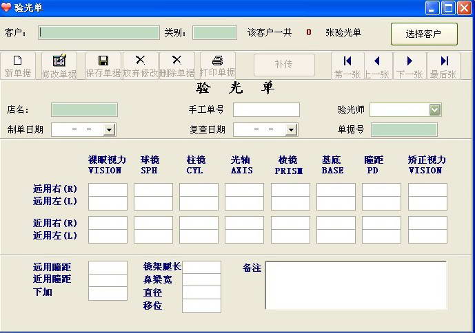Open the 复查日期 date picker arrow

pos(291,130)
